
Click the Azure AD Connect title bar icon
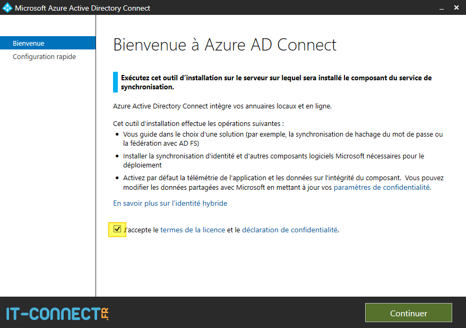[x=7, y=8]
